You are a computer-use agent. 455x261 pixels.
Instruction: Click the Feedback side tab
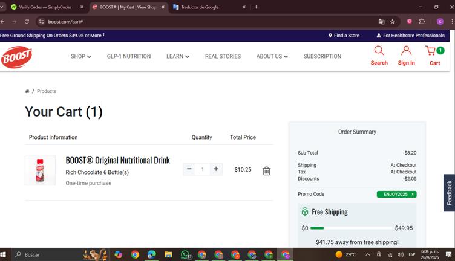pyautogui.click(x=449, y=193)
